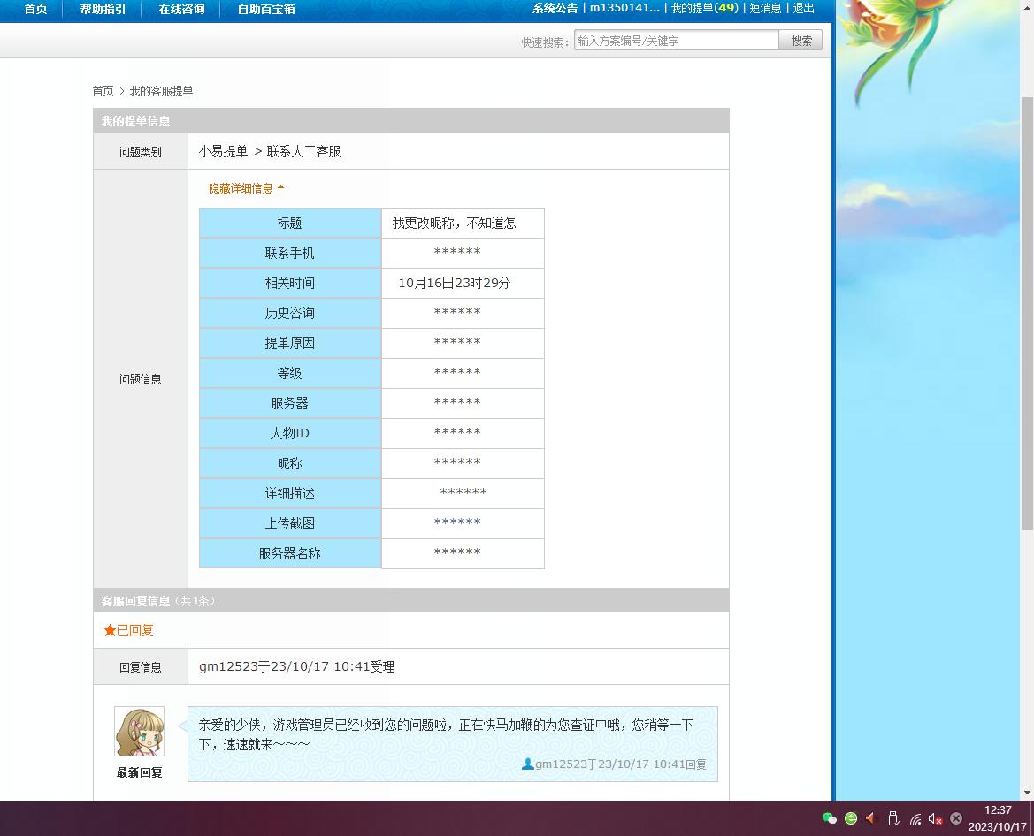Go to 在线咨询 in the top menu
Image resolution: width=1034 pixels, height=836 pixels.
(181, 9)
